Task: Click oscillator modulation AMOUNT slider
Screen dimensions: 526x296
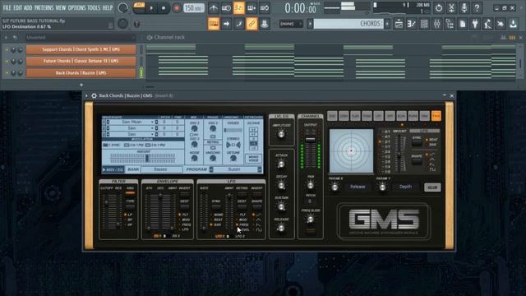Action: [143, 158]
